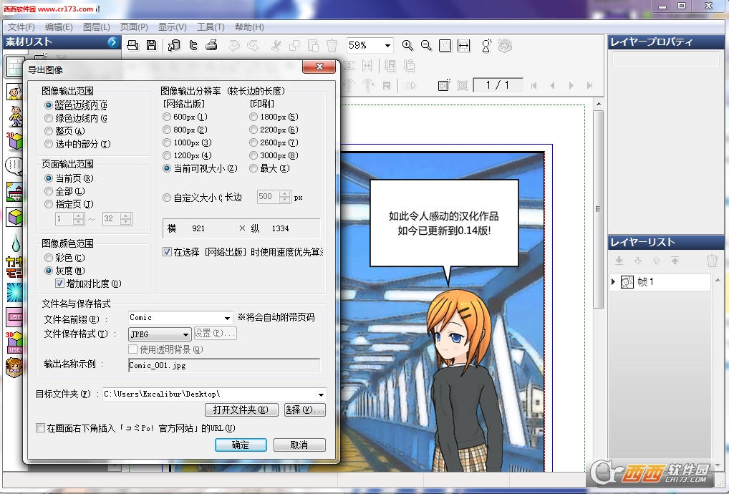
Task: Click the printer icon in toolbar
Action: coord(211,45)
